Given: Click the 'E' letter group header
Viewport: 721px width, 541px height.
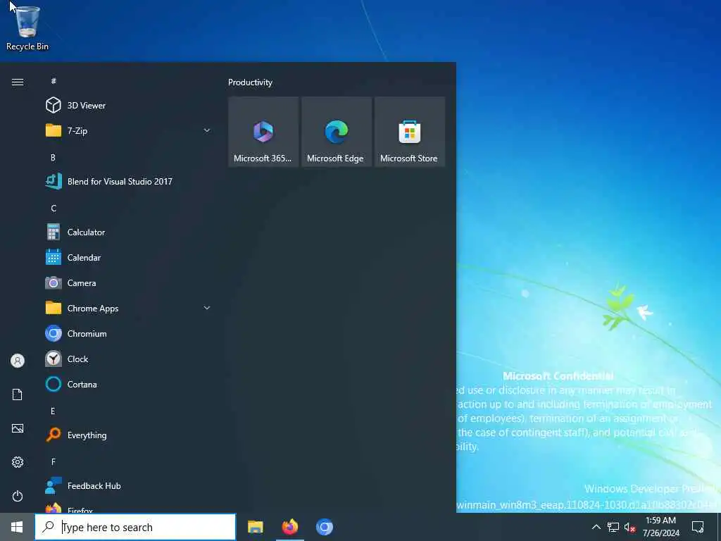Looking at the screenshot, I should 53,411.
